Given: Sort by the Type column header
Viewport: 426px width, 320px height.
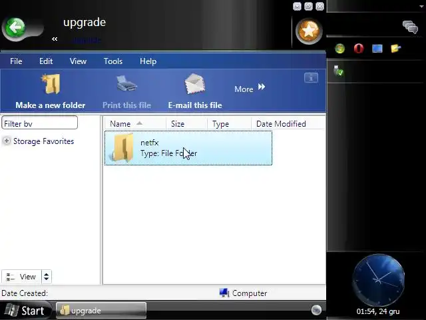Looking at the screenshot, I should (x=229, y=124).
